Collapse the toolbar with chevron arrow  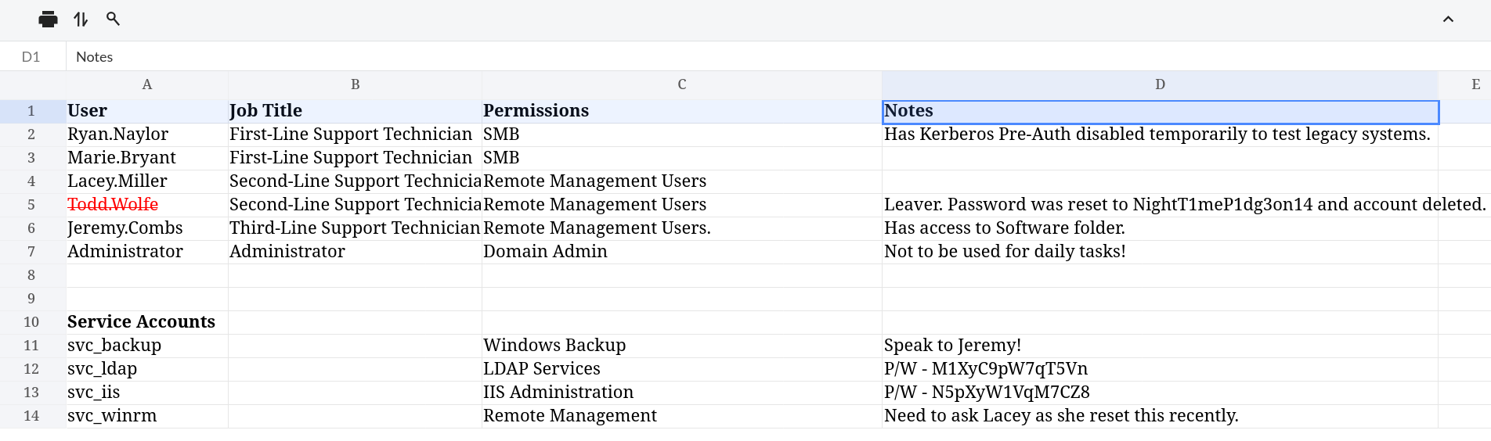[x=1448, y=20]
